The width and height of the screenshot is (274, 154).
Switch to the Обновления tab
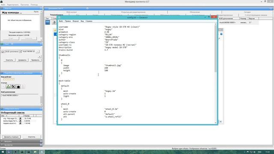click(x=195, y=12)
